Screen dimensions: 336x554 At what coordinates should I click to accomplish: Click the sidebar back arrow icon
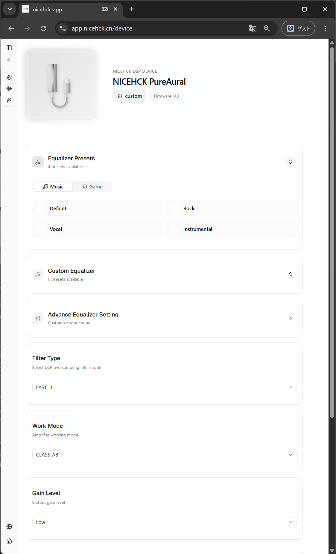[9, 60]
